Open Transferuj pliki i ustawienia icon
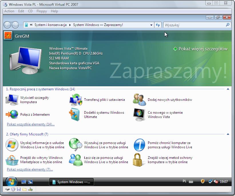Image resolution: width=235 pixels, height=196 pixels. pyautogui.click(x=76, y=100)
